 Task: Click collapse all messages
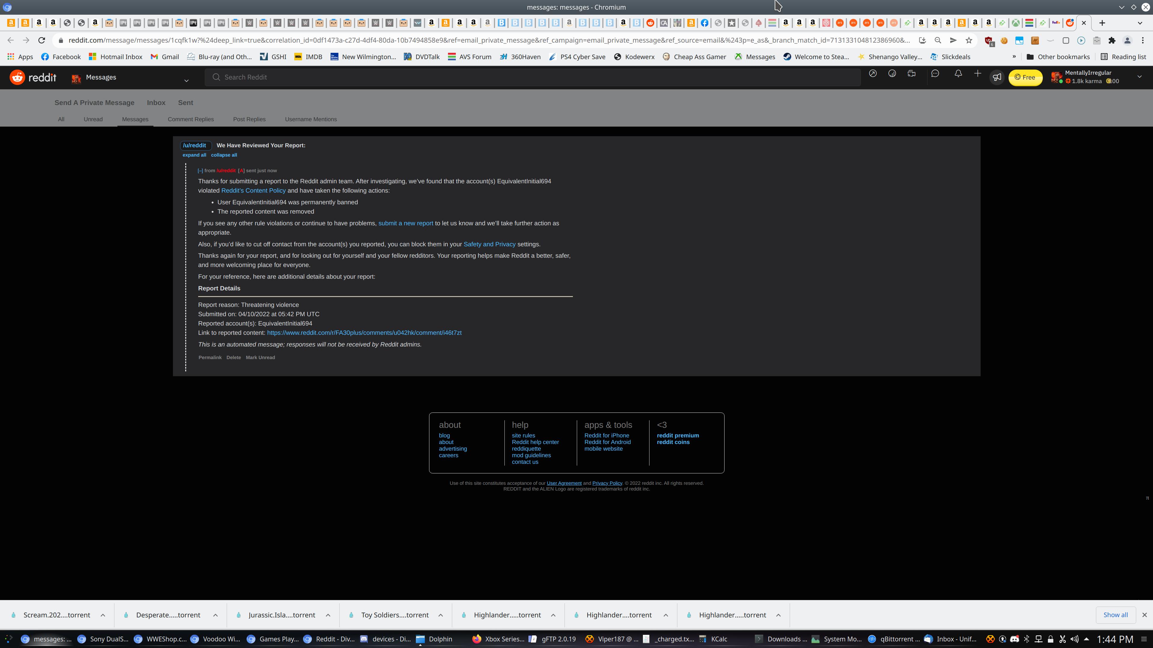[x=224, y=155]
